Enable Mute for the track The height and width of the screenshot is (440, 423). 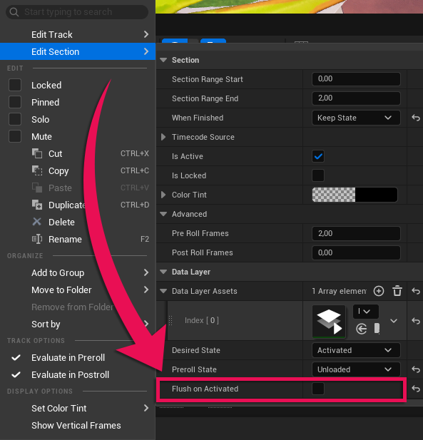[x=15, y=136]
